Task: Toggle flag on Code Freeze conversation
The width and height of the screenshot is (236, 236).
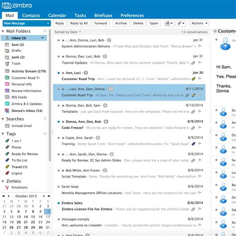Action: pos(200,127)
